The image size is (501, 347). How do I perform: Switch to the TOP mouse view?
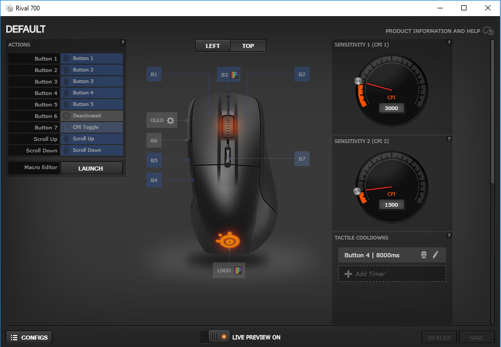(x=248, y=46)
